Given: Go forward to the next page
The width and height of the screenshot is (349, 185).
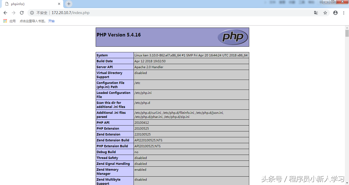Looking at the screenshot, I should pos(14,13).
